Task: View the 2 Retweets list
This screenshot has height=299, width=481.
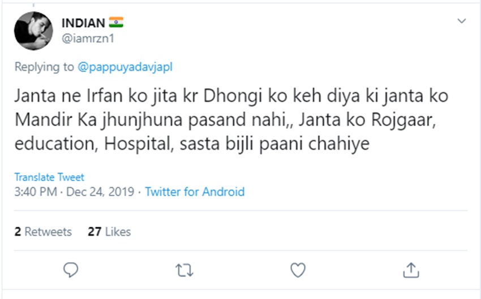Action: pyautogui.click(x=43, y=231)
